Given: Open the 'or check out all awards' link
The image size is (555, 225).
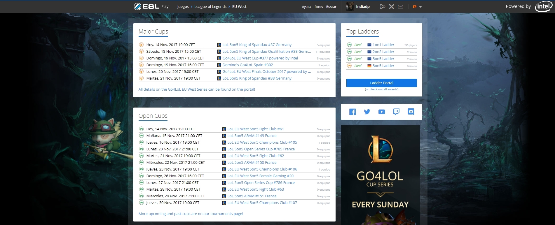Looking at the screenshot, I should point(382,89).
